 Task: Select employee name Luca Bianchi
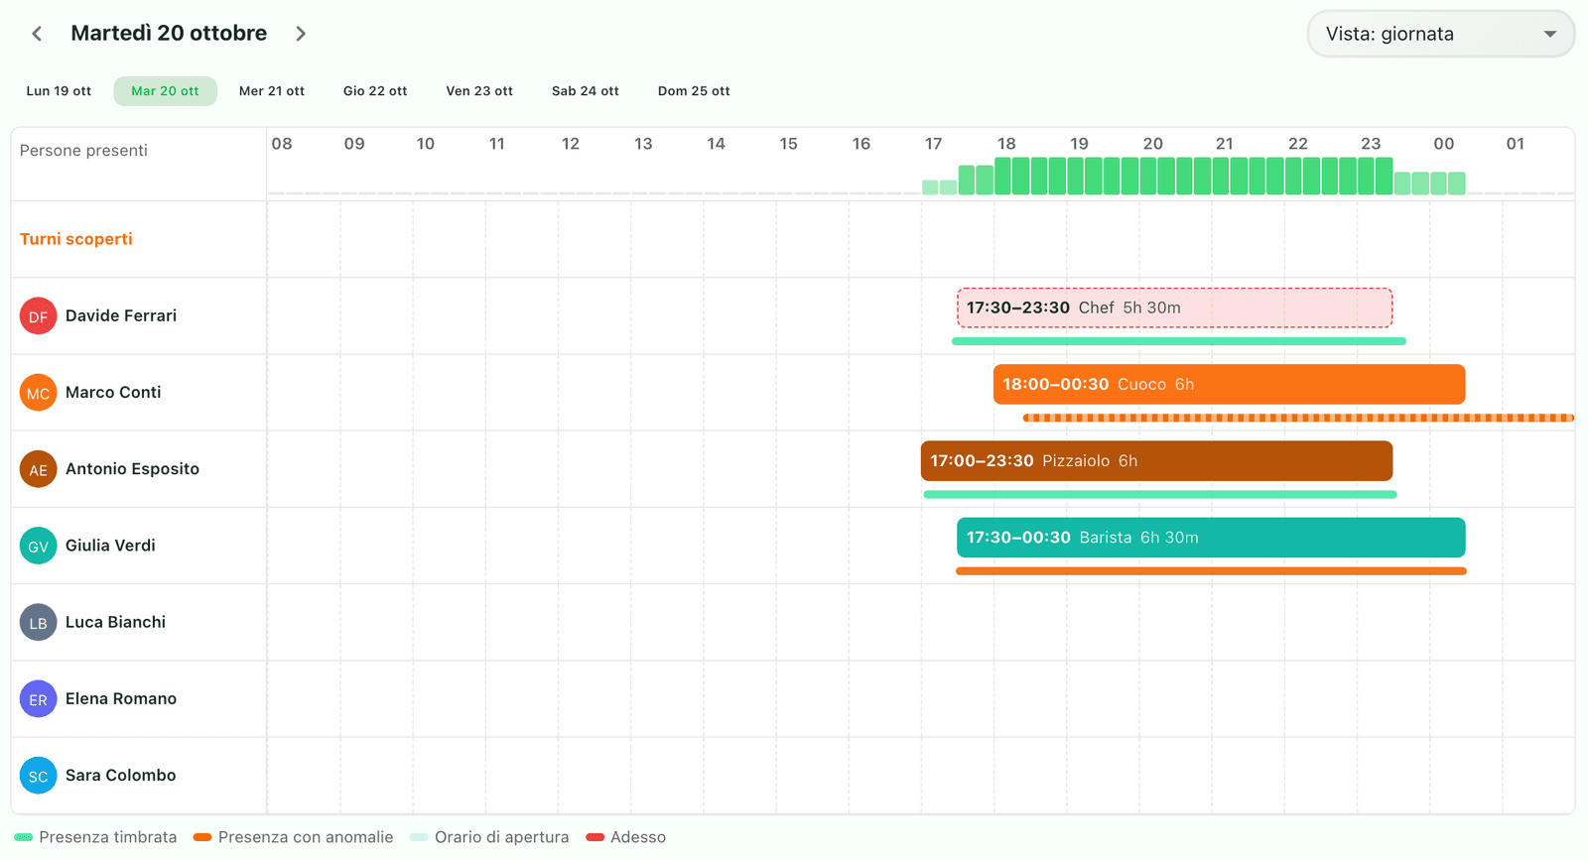click(x=115, y=622)
